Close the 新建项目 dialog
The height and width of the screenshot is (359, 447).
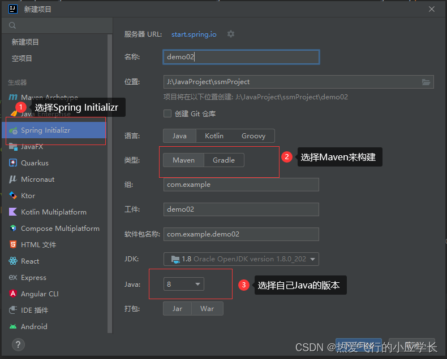click(x=432, y=9)
